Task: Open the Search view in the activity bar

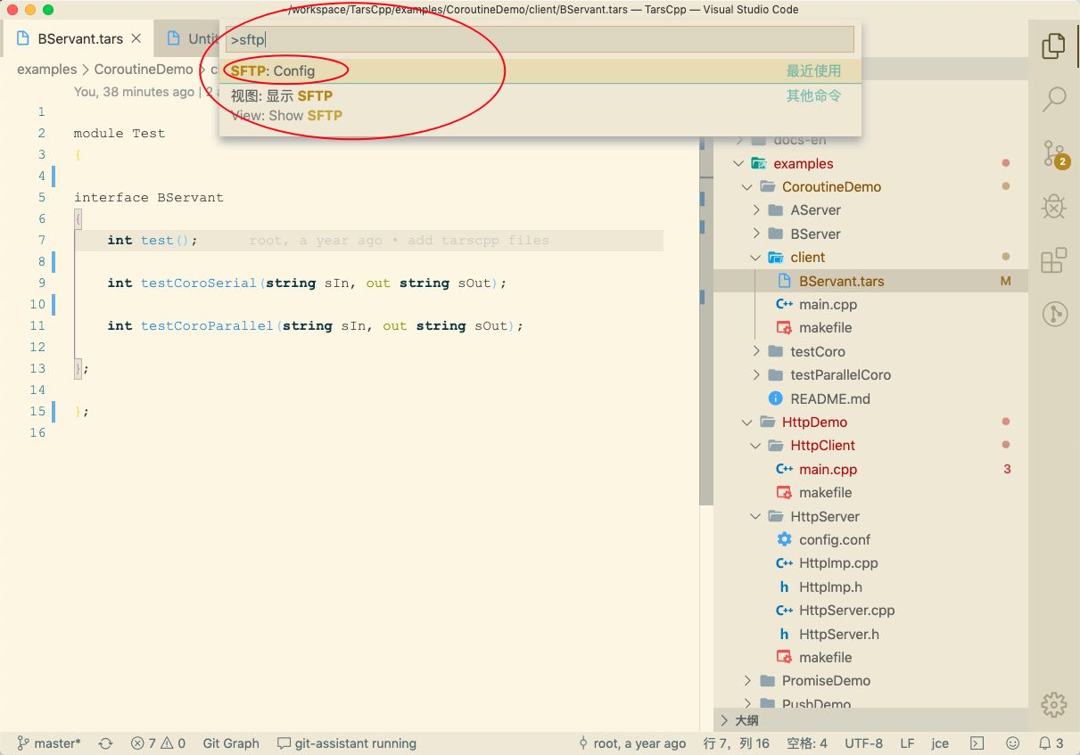Action: (1053, 100)
